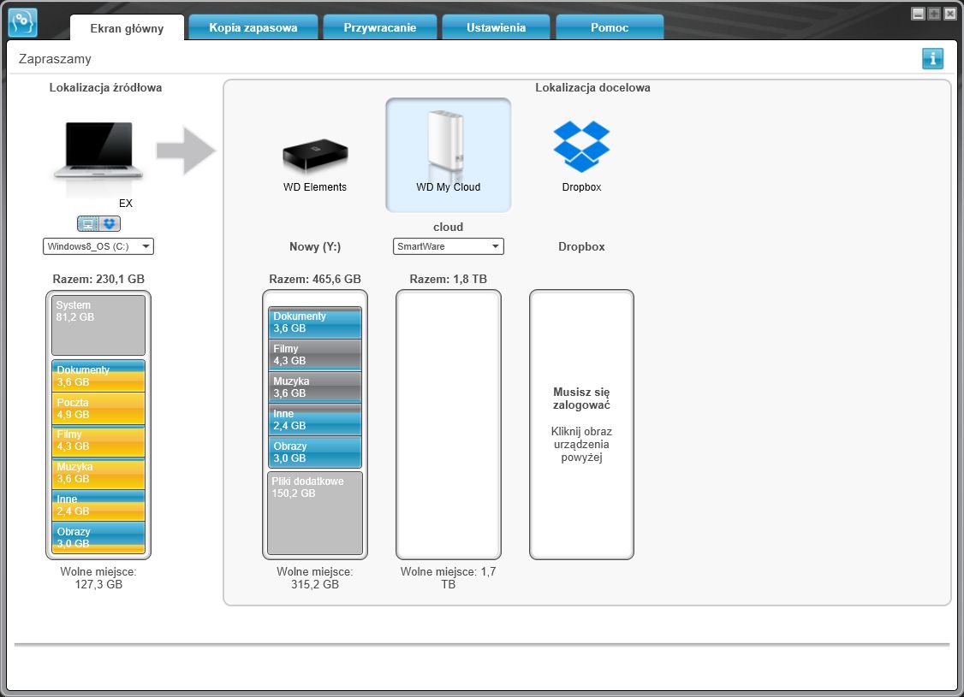Select the source laptop computer icon
The image size is (964, 697).
click(98, 151)
